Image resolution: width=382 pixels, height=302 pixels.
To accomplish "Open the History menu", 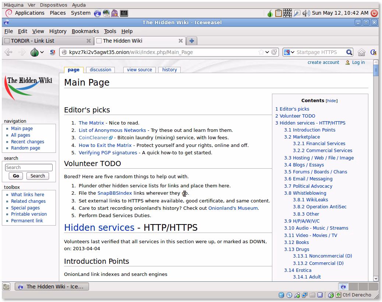I will coord(58,31).
